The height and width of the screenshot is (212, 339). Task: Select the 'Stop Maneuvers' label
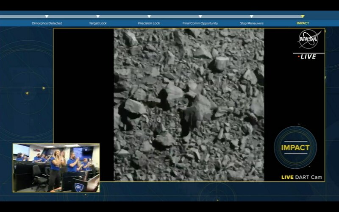point(252,23)
